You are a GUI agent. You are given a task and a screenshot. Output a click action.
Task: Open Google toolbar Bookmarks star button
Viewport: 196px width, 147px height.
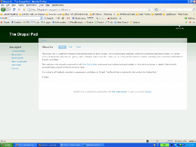pyautogui.click(x=79, y=18)
